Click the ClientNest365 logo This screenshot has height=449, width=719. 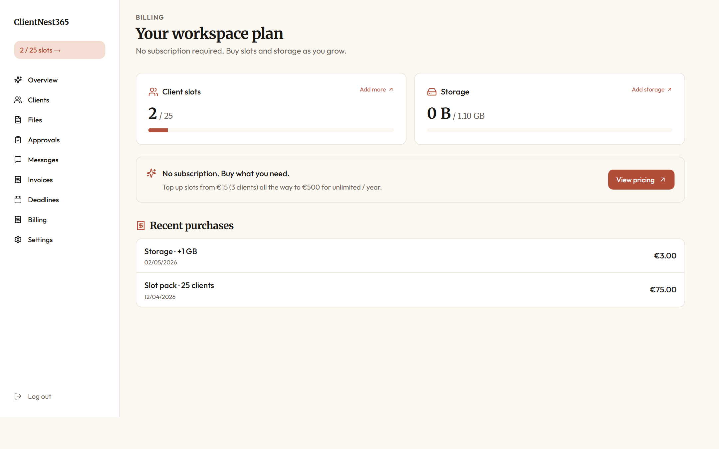(41, 22)
